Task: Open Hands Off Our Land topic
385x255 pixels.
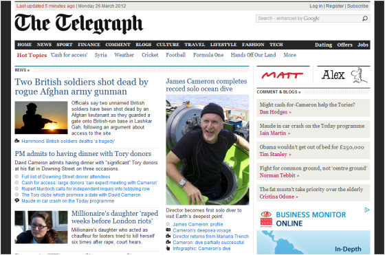Action: pyautogui.click(x=253, y=55)
